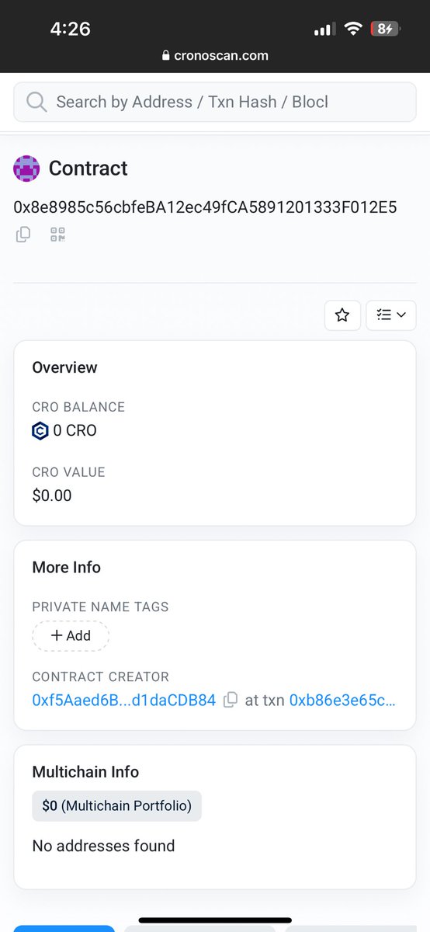Add a private name tag

coord(71,635)
